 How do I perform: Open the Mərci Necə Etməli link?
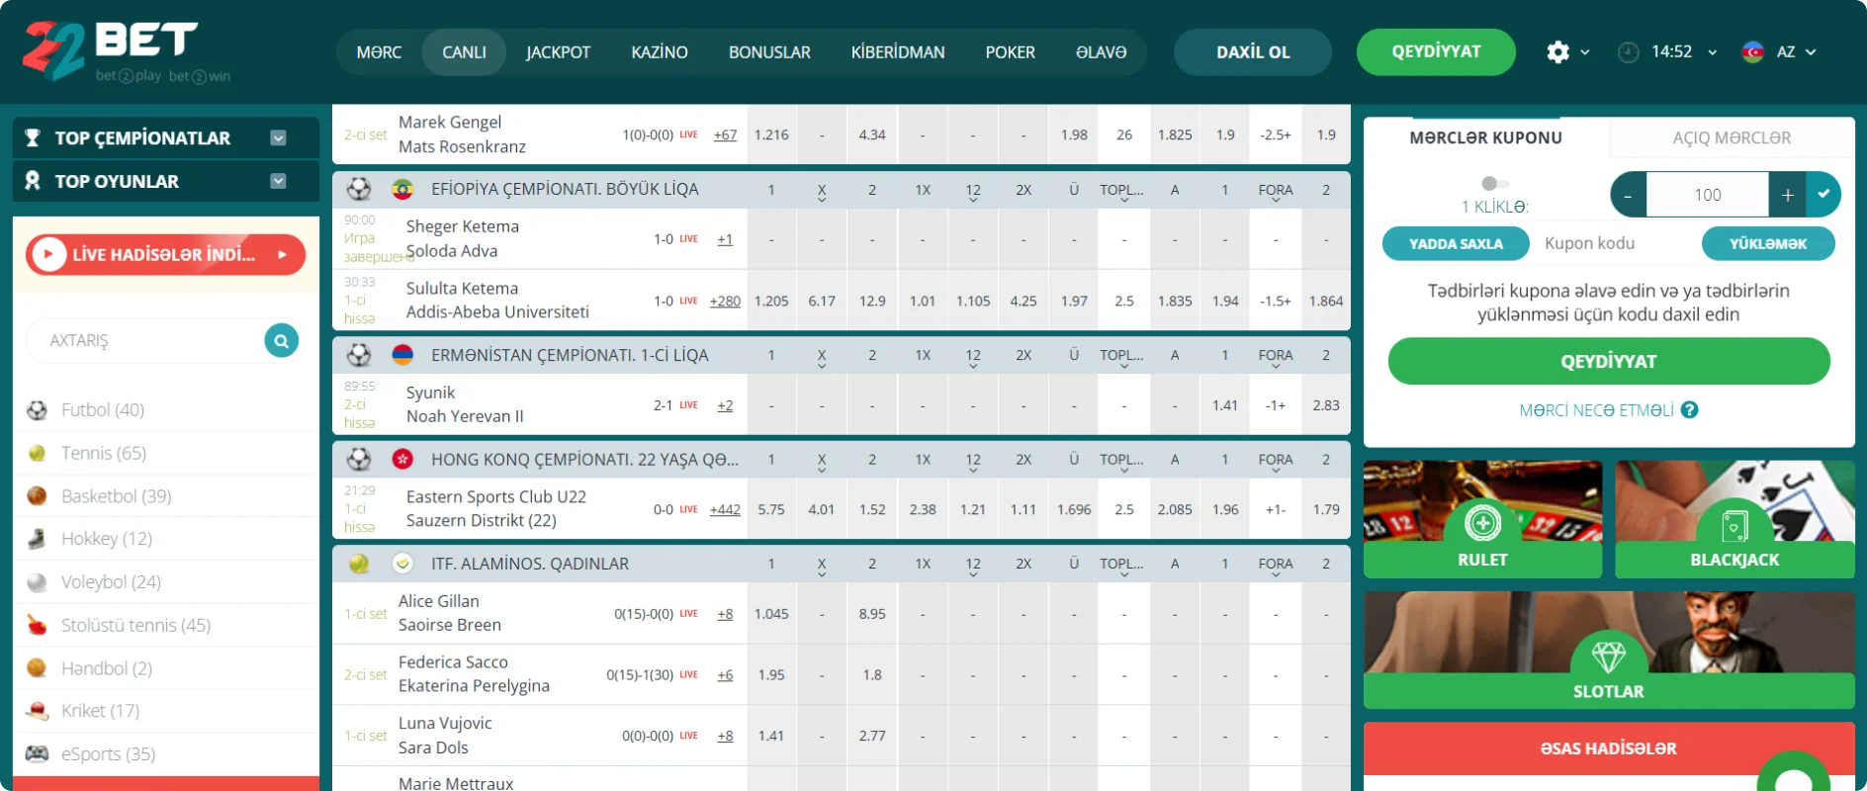click(1596, 410)
